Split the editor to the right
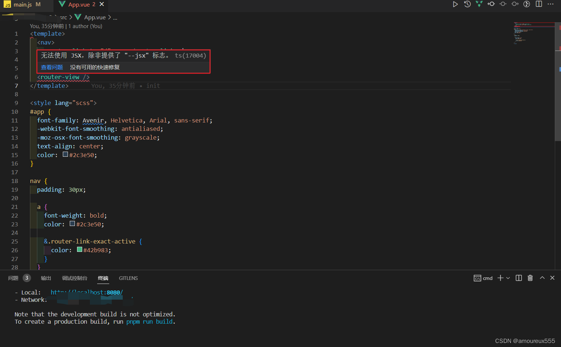Screen dimensions: 561x347 tap(539, 4)
